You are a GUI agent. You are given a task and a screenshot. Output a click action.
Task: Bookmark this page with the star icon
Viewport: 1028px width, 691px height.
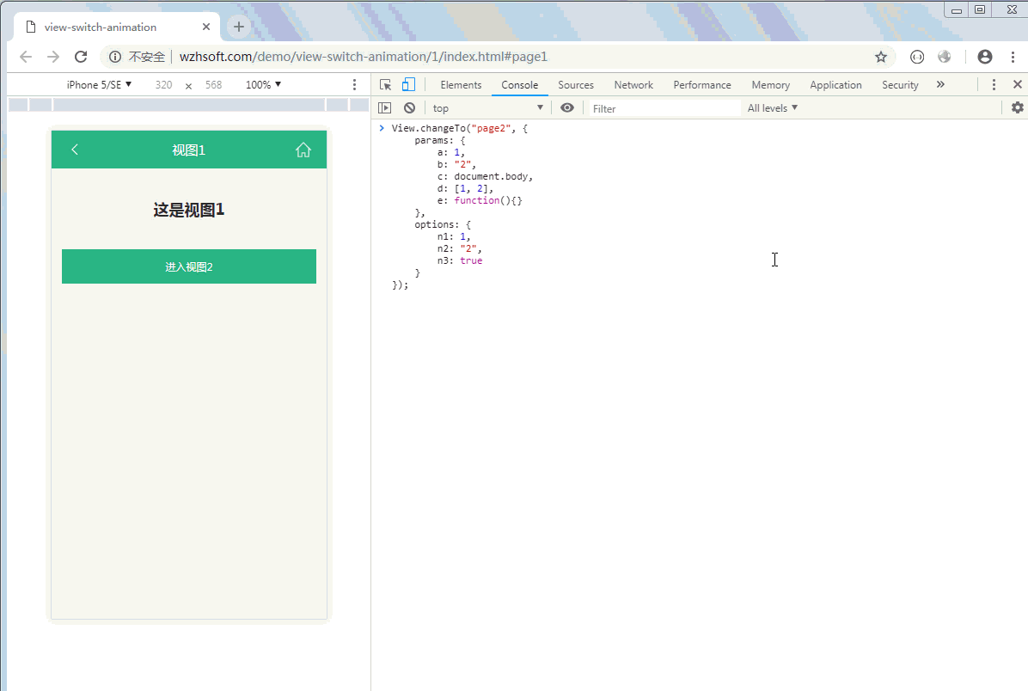click(881, 57)
